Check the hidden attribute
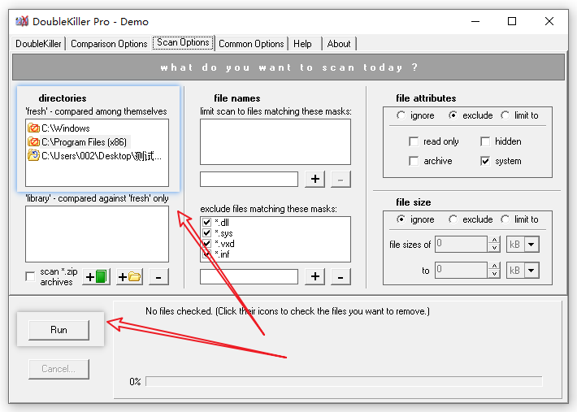Screen dimensions: 577x412 click(485, 141)
